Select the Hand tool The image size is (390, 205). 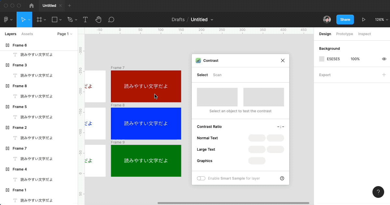tap(98, 20)
